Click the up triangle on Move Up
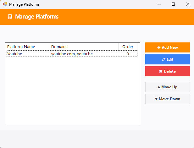The image size is (194, 148). pyautogui.click(x=159, y=87)
